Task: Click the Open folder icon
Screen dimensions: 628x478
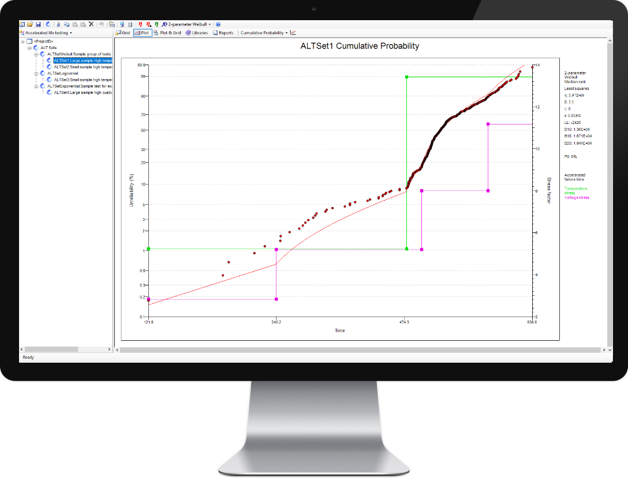Action: click(30, 25)
